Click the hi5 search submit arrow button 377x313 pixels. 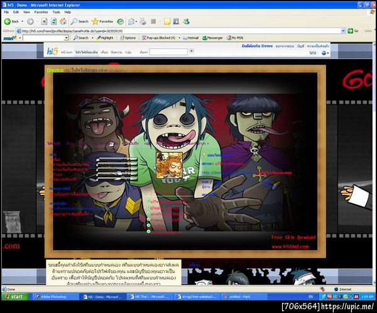coord(192,51)
